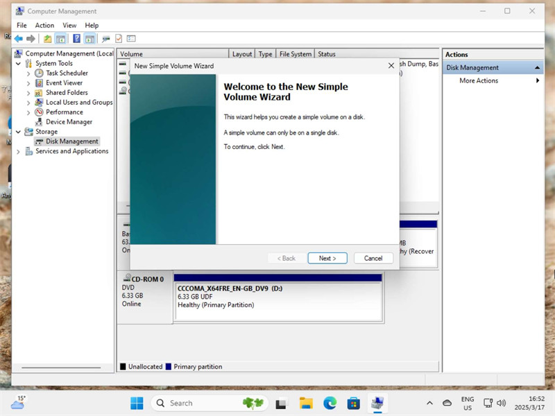Viewport: 555px width, 416px height.
Task: Expand the Performance node
Action: 28,112
